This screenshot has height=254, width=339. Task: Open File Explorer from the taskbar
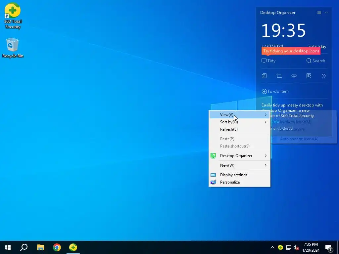pyautogui.click(x=40, y=247)
